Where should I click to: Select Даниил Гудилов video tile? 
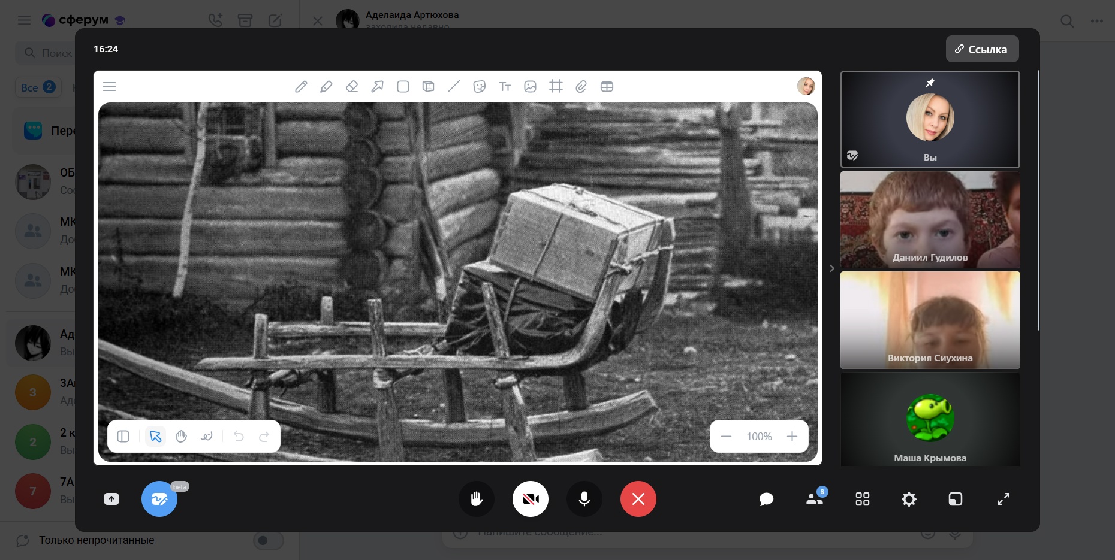(x=930, y=220)
